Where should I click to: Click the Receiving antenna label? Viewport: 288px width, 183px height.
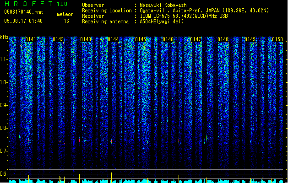point(105,22)
